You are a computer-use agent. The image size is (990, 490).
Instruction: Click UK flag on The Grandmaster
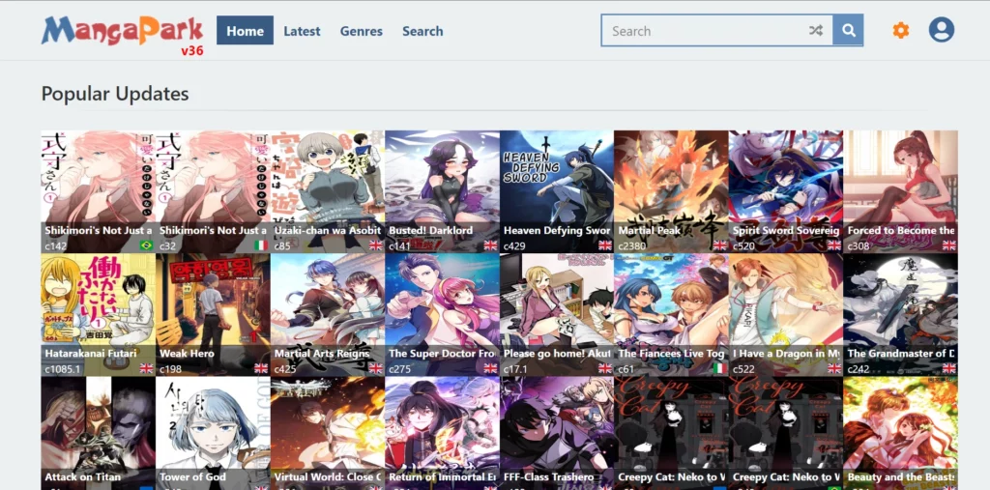coord(948,368)
